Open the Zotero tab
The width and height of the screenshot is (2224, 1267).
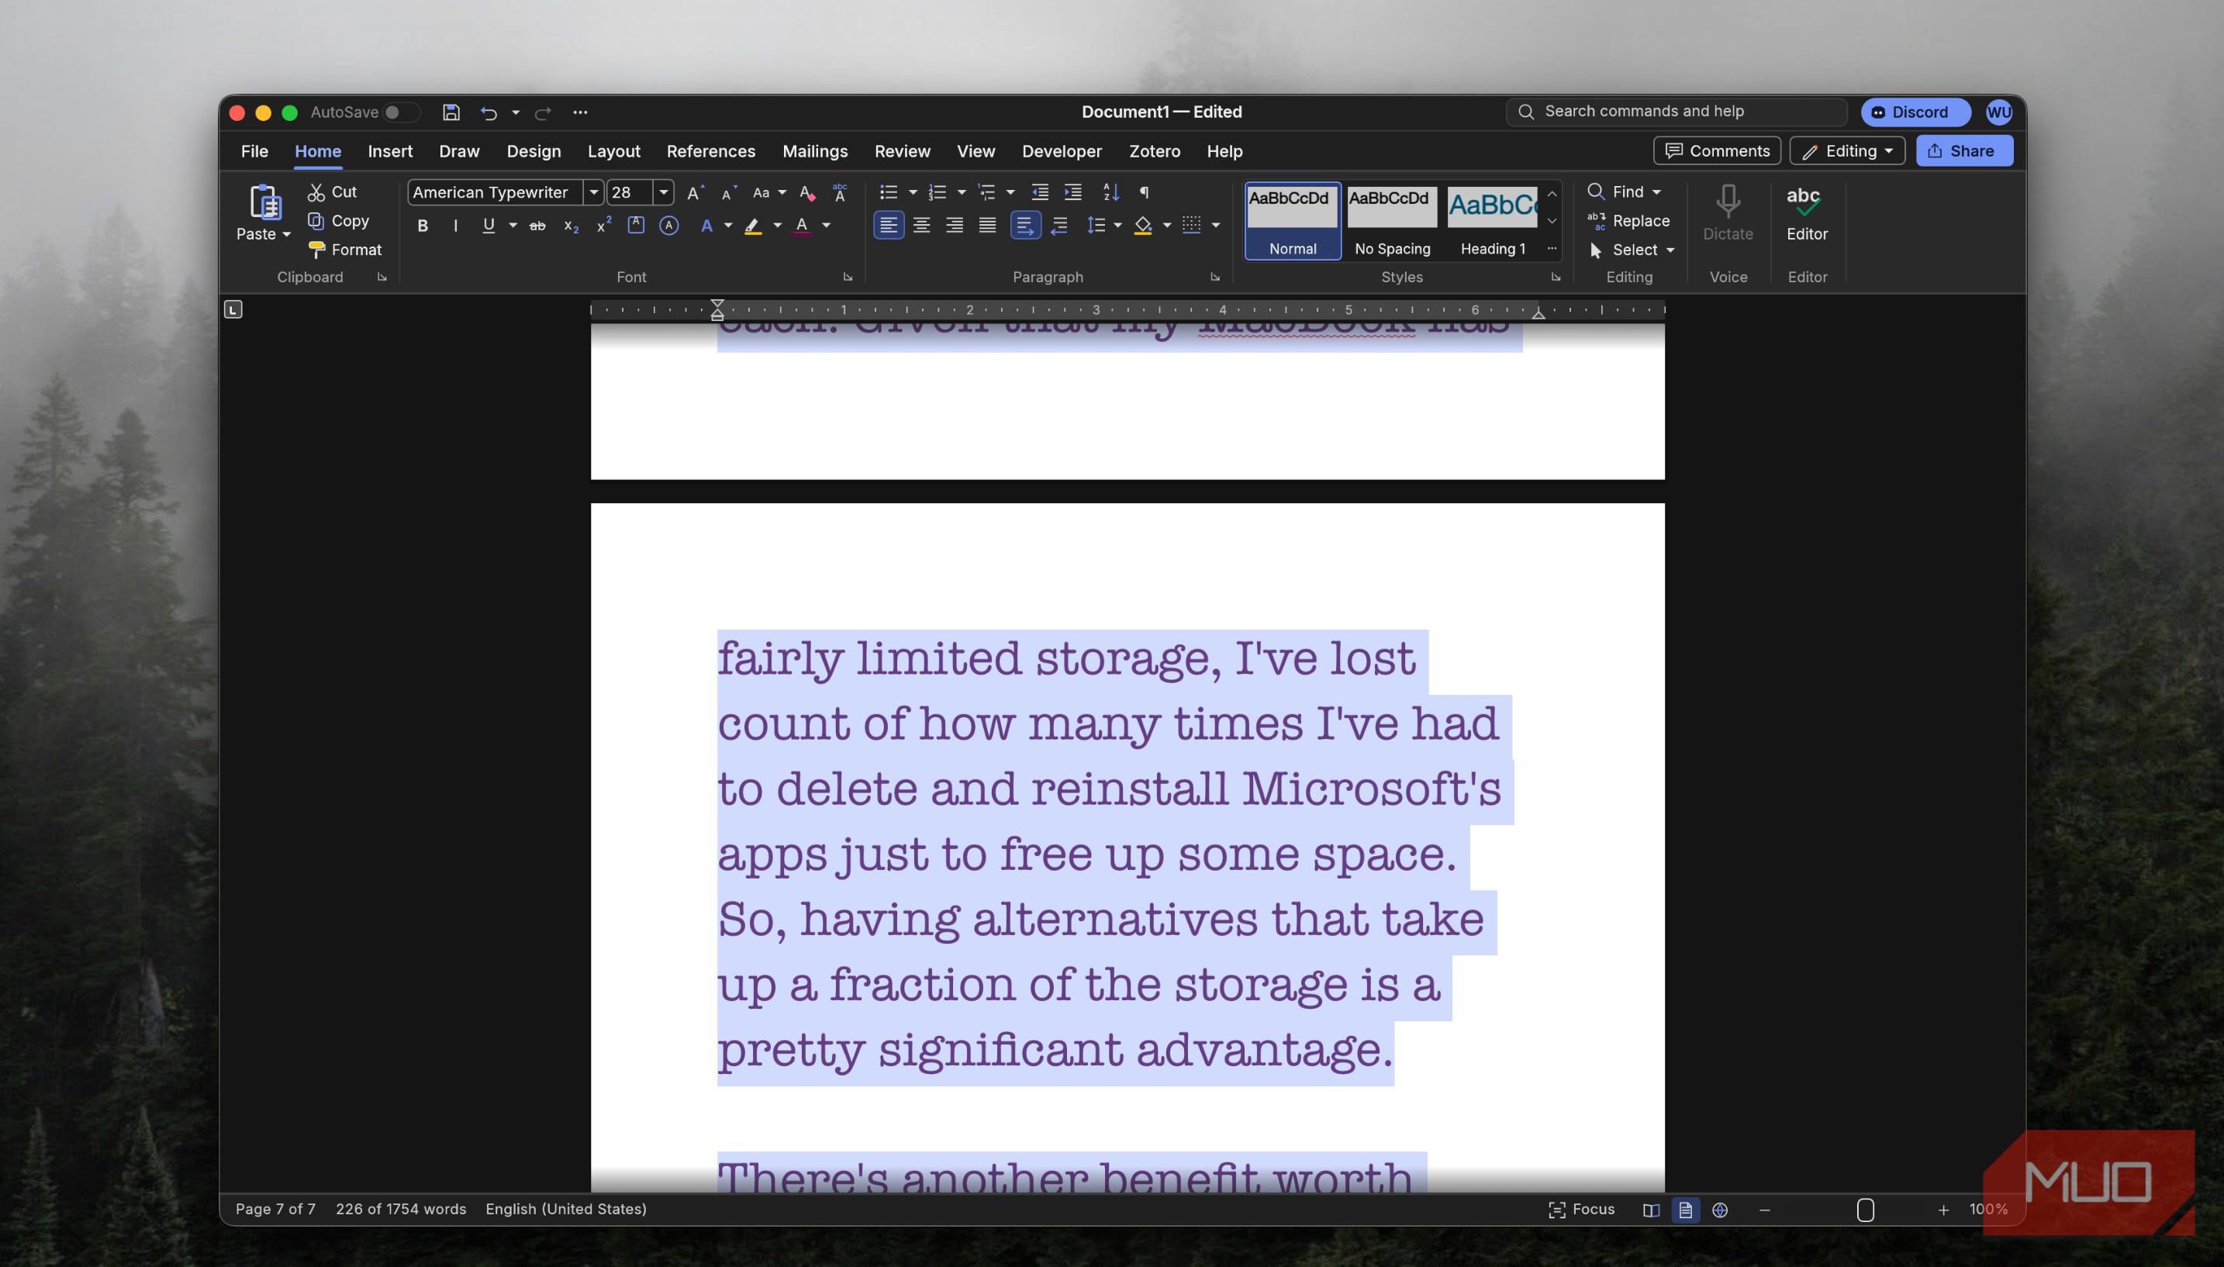[x=1154, y=151]
